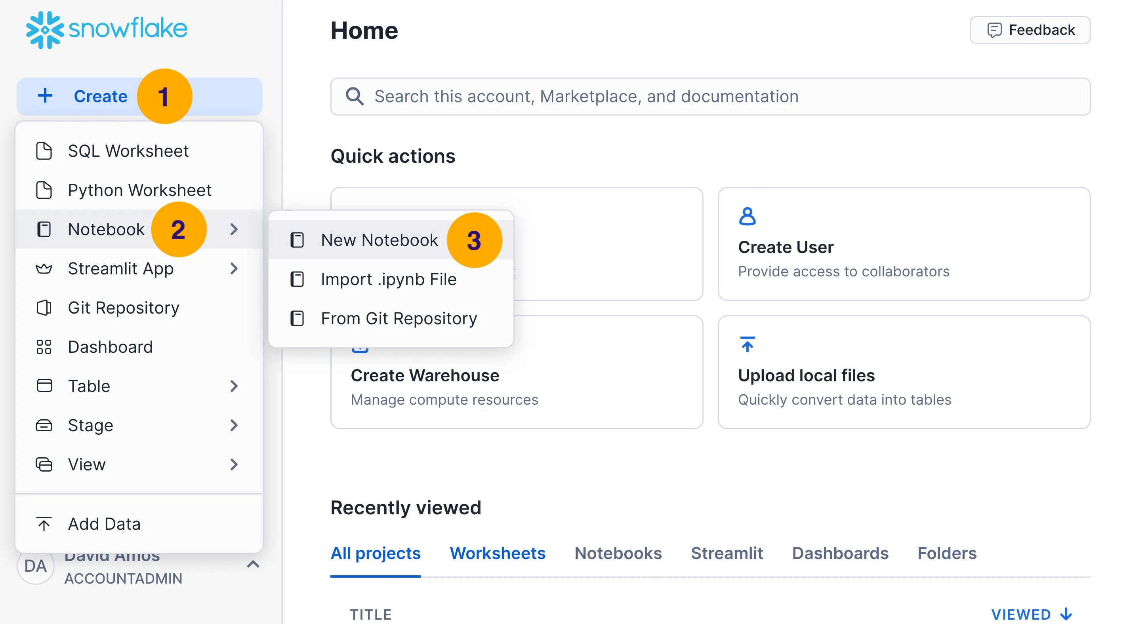Select Python Worksheet menu entry
This screenshot has height=624, width=1129.
[139, 190]
